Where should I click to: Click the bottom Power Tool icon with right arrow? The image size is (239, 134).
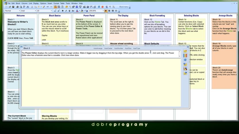click(x=185, y=73)
